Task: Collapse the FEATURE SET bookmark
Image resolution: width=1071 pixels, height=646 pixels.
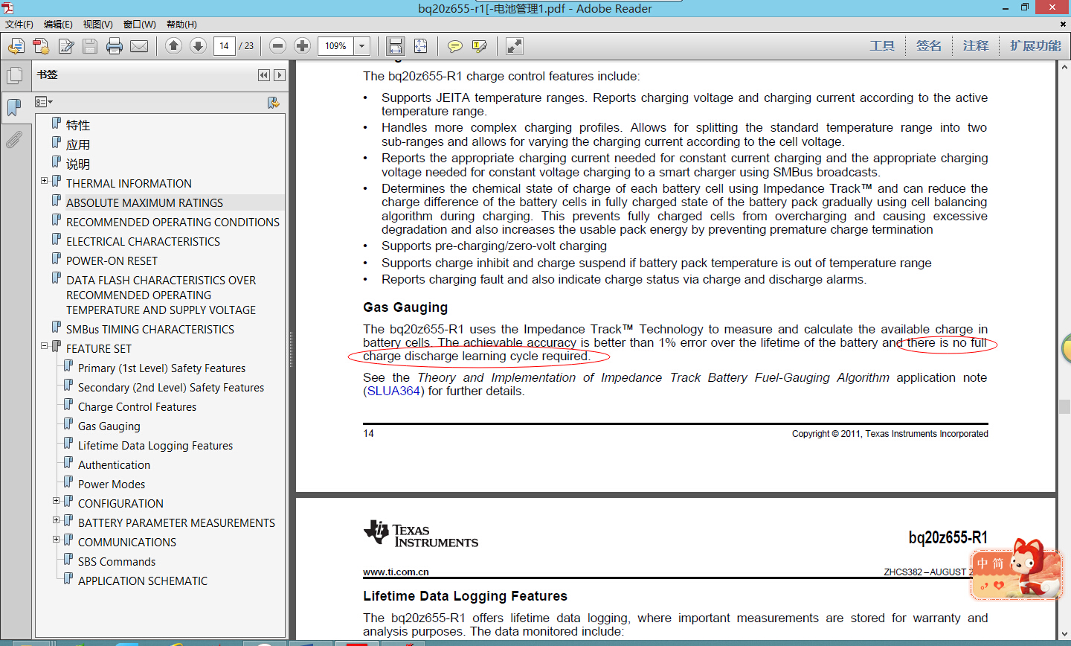Action: pyautogui.click(x=44, y=346)
